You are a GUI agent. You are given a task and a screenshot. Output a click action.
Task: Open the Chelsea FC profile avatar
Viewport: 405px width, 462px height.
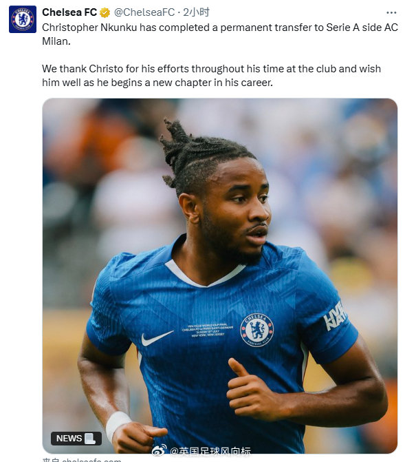point(23,19)
